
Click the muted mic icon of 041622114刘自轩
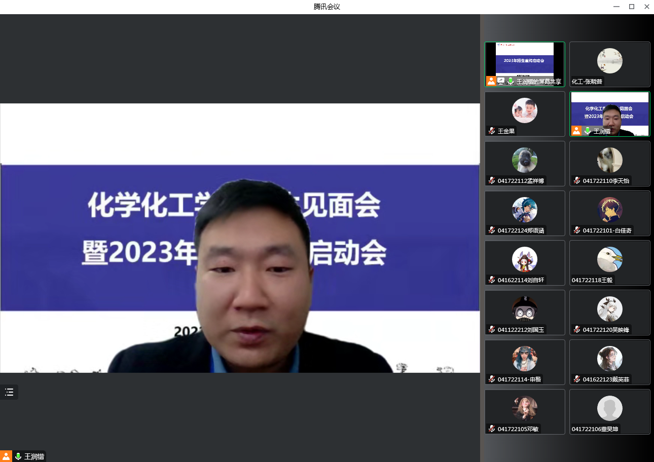491,280
